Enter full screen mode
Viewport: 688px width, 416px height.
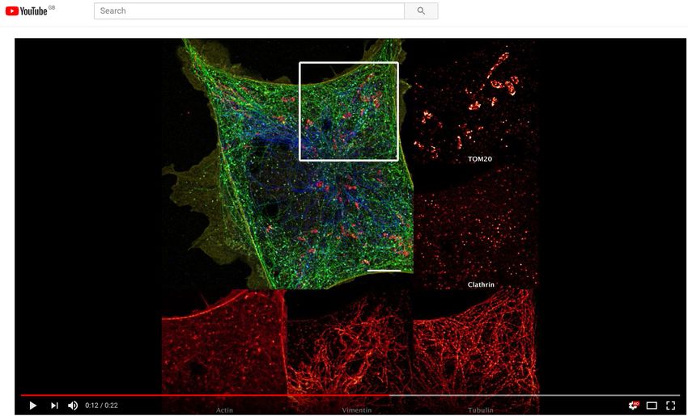coord(670,405)
